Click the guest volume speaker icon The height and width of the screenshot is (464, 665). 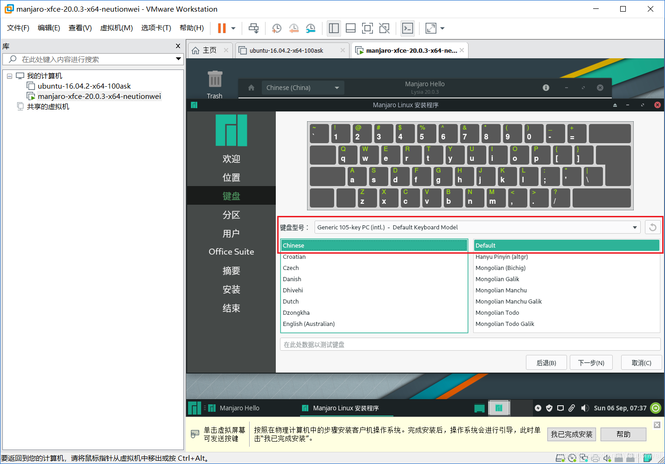(585, 408)
